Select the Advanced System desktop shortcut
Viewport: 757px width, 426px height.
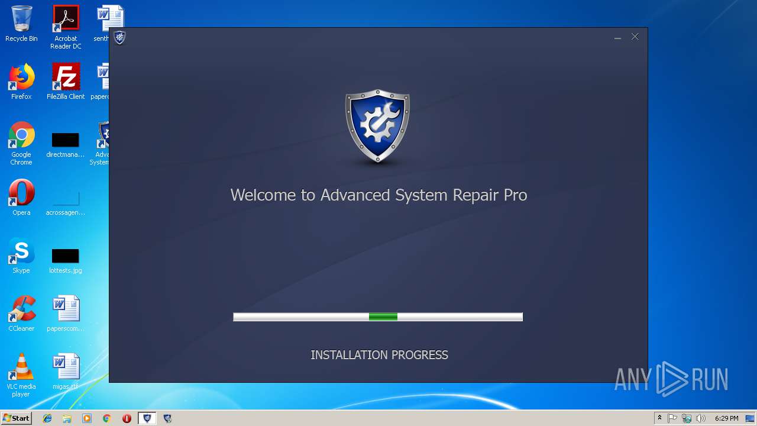pos(101,143)
